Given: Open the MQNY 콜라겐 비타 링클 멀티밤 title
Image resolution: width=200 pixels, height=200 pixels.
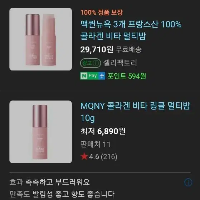Looking at the screenshot, I should [x=135, y=112].
